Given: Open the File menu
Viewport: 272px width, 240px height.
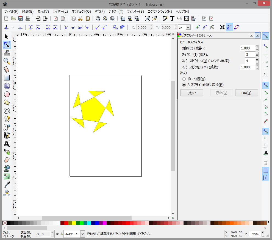Looking at the screenshot, I should (x=11, y=12).
